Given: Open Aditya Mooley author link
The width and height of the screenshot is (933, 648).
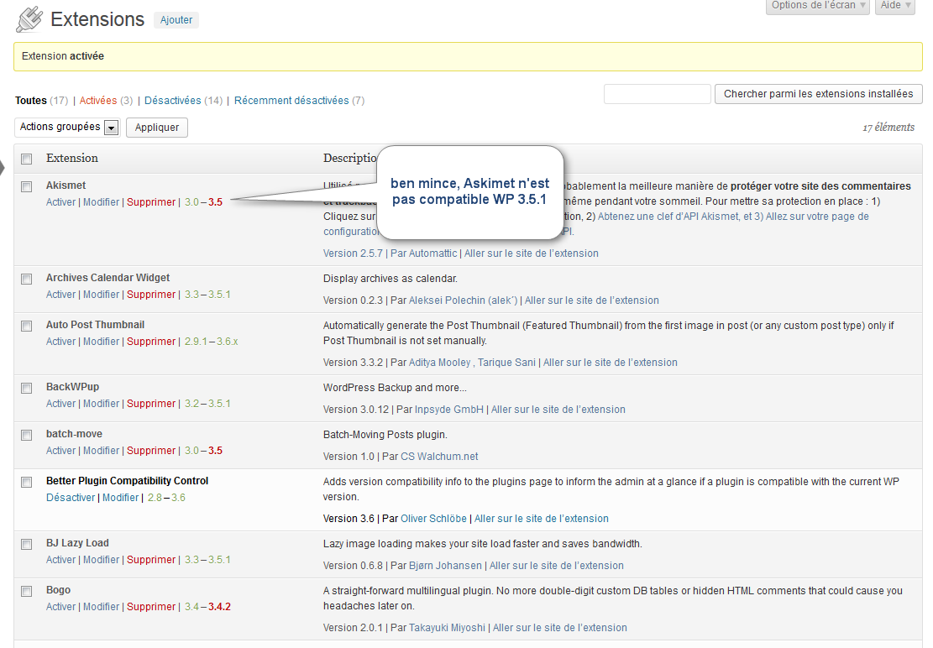Looking at the screenshot, I should pos(440,363).
